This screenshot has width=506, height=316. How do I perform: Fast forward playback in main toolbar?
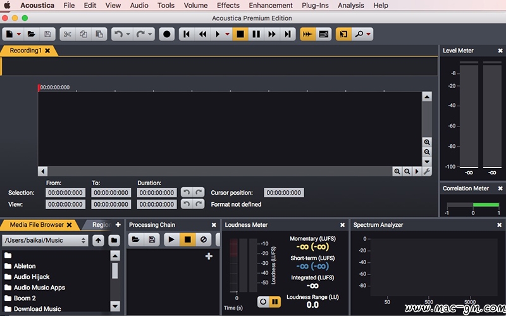click(272, 34)
